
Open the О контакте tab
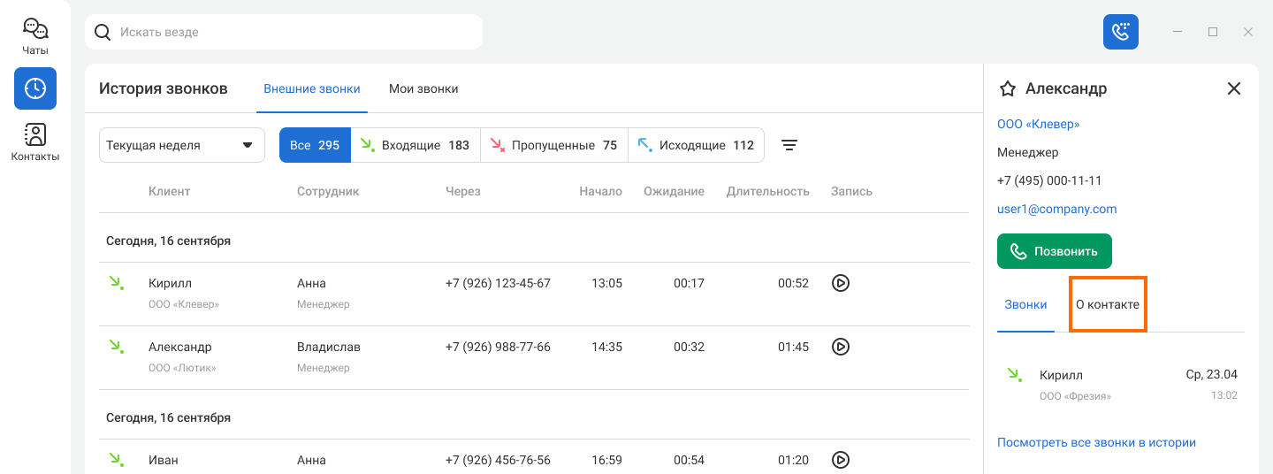point(1108,304)
